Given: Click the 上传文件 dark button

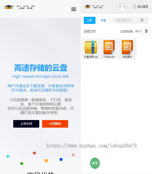Looking at the screenshot, I should pos(26,124).
